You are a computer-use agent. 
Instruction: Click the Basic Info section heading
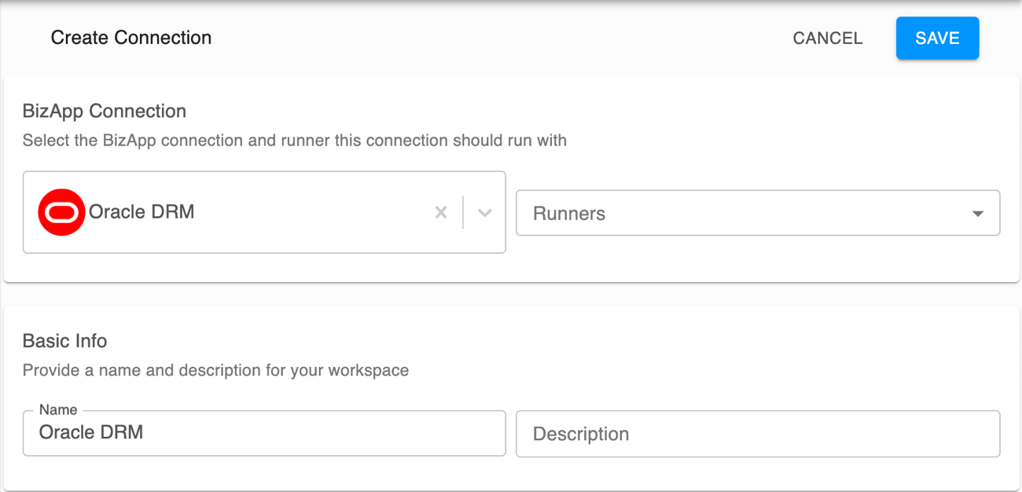click(x=65, y=341)
